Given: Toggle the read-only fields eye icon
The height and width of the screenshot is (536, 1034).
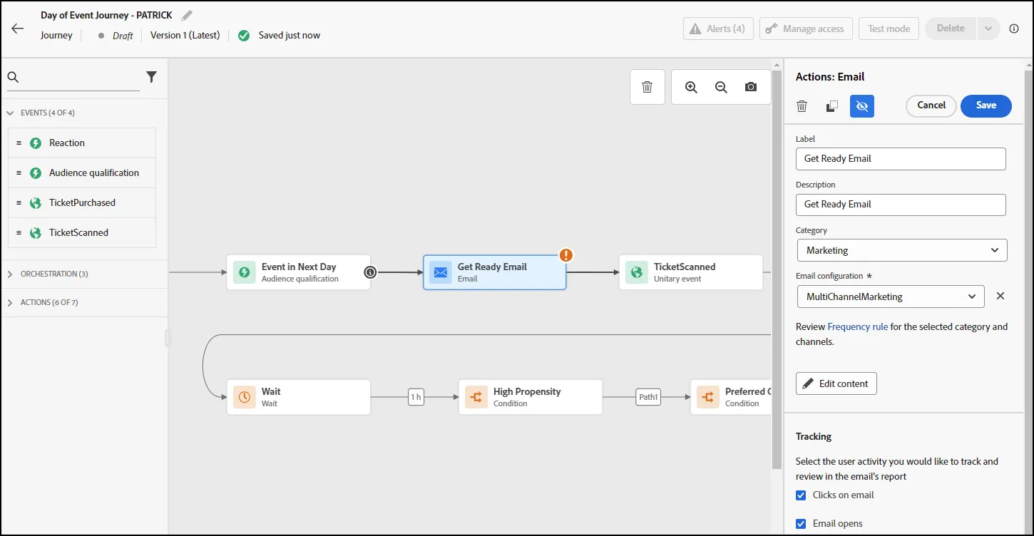Looking at the screenshot, I should 862,106.
